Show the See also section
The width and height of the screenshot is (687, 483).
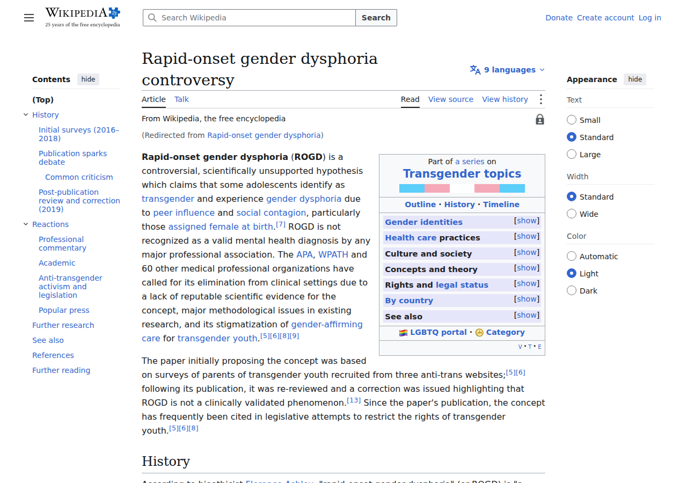[527, 315]
